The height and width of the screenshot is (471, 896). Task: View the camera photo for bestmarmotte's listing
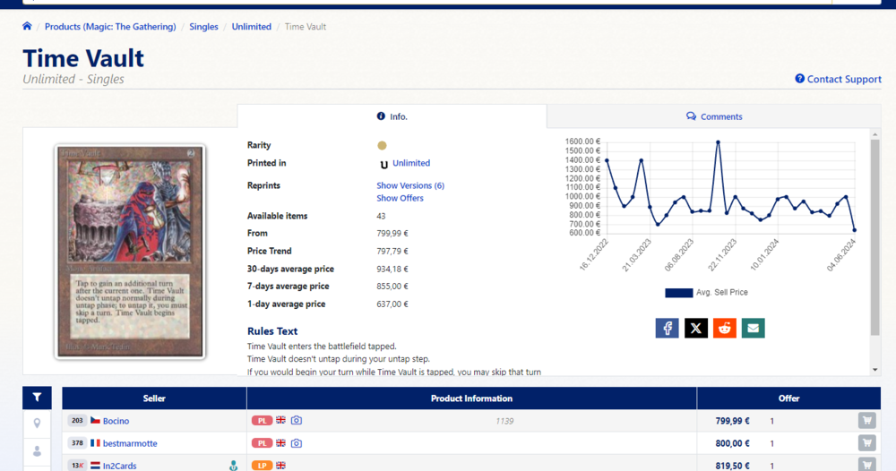click(x=297, y=443)
